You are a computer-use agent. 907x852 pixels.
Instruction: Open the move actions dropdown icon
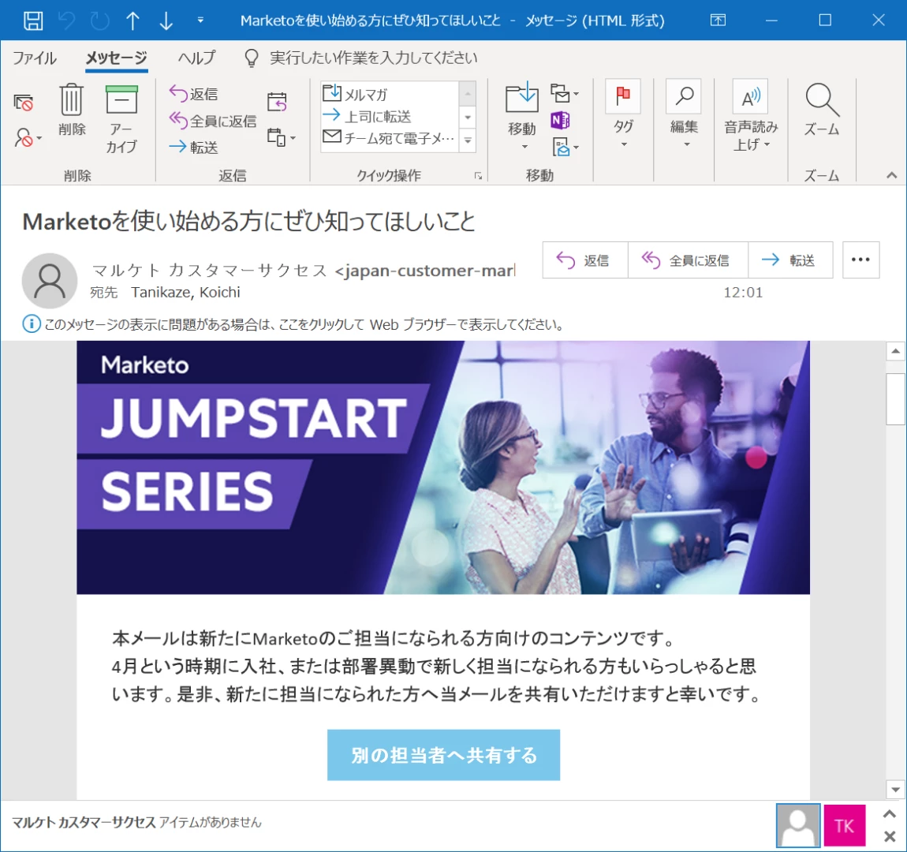click(x=565, y=147)
